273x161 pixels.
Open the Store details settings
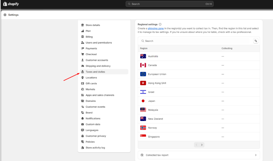[104, 25]
